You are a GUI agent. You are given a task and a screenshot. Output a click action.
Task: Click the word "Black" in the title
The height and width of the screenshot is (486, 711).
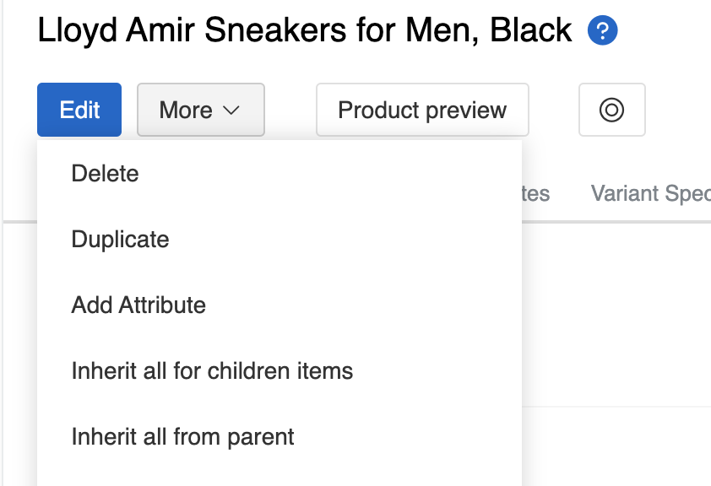[x=531, y=31]
